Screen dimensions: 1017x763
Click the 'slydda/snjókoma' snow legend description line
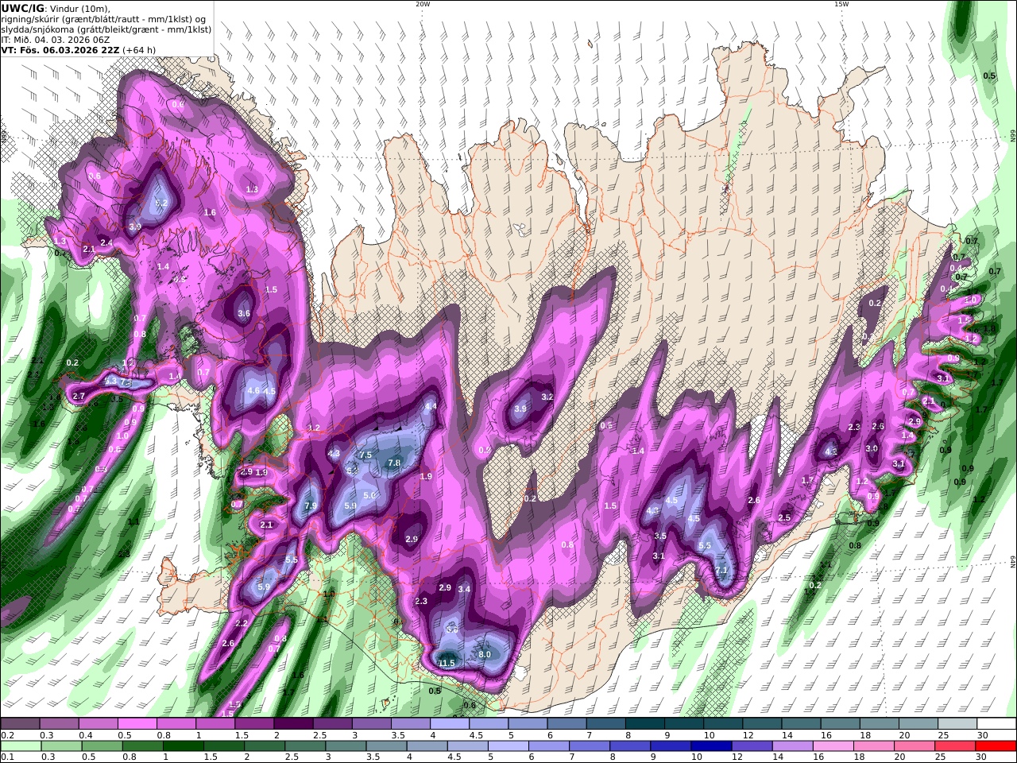[x=106, y=29]
